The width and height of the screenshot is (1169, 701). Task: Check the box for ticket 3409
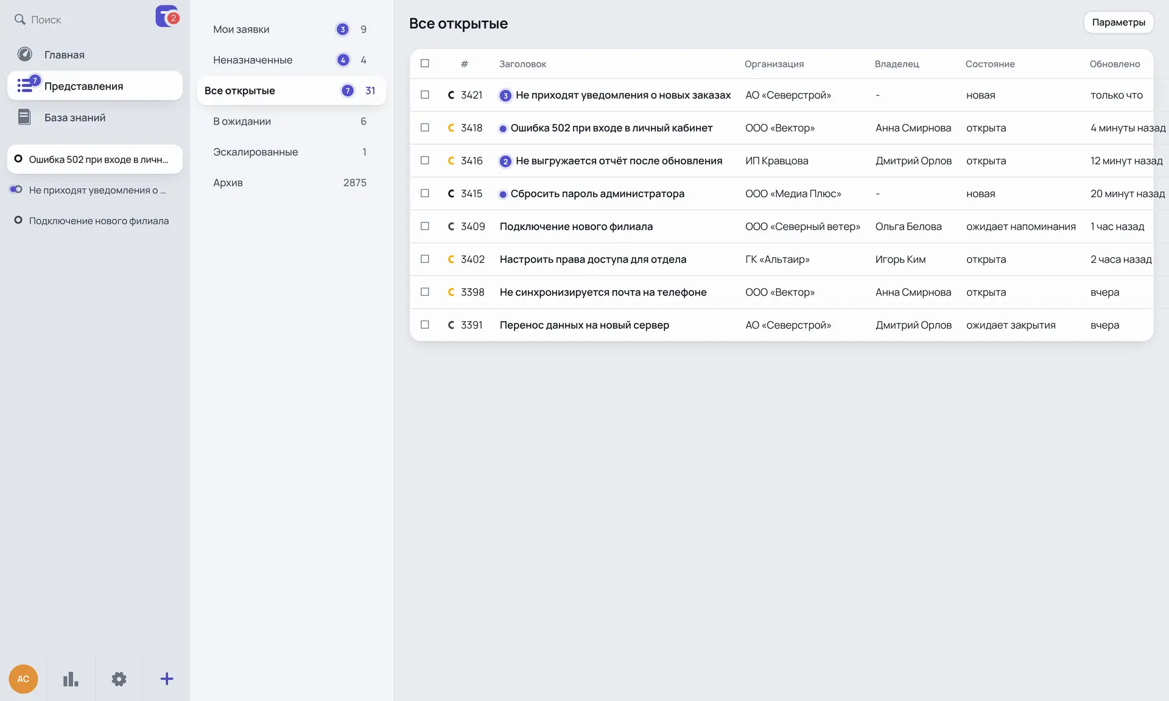(425, 226)
